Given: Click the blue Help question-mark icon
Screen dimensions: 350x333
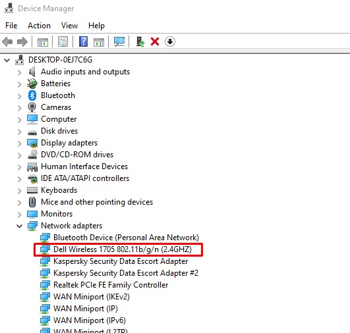Looking at the screenshot, I should pyautogui.click(x=84, y=41).
